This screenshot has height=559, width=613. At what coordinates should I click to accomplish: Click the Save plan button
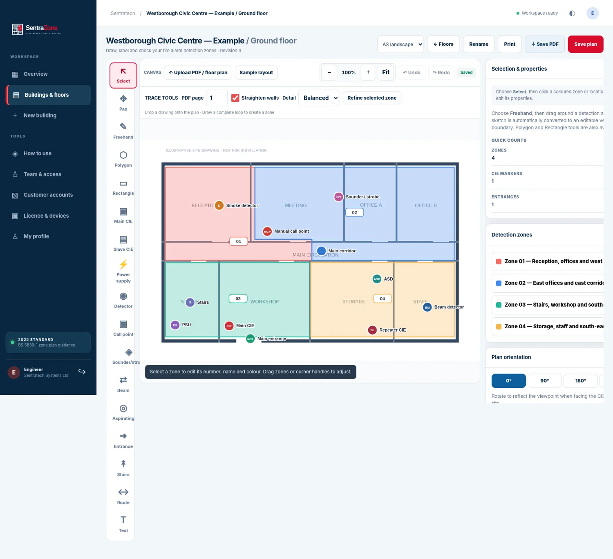tap(586, 44)
